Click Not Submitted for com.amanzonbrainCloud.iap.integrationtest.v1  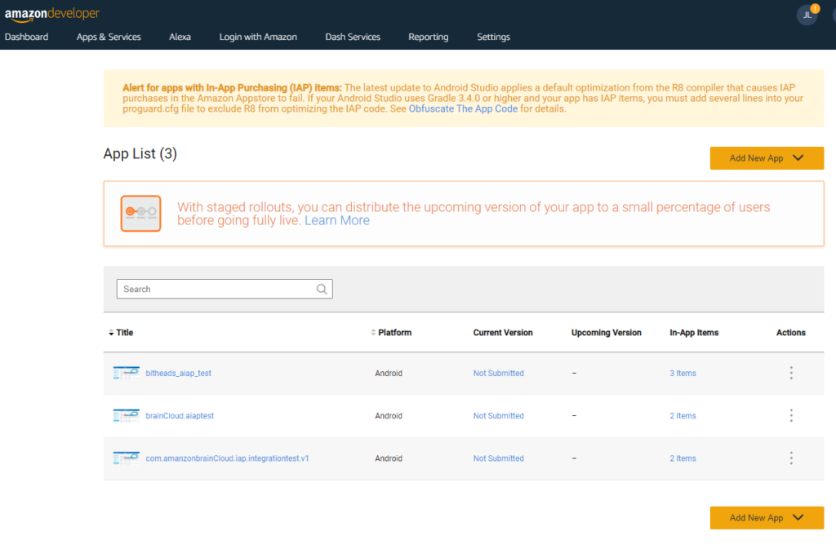[x=499, y=458]
